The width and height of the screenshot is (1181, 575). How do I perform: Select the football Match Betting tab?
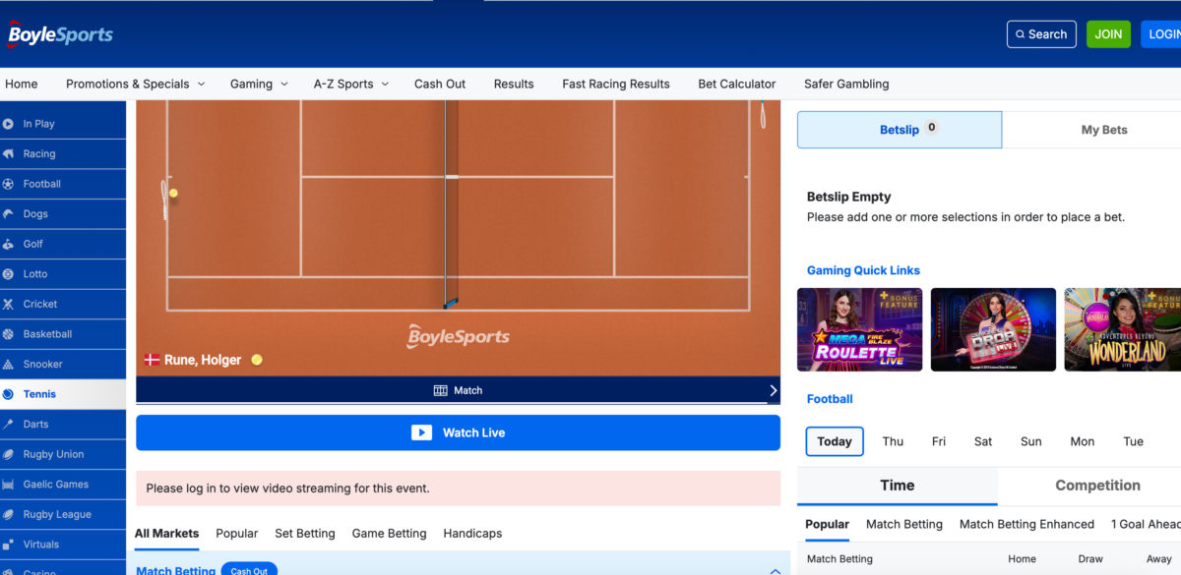(904, 525)
